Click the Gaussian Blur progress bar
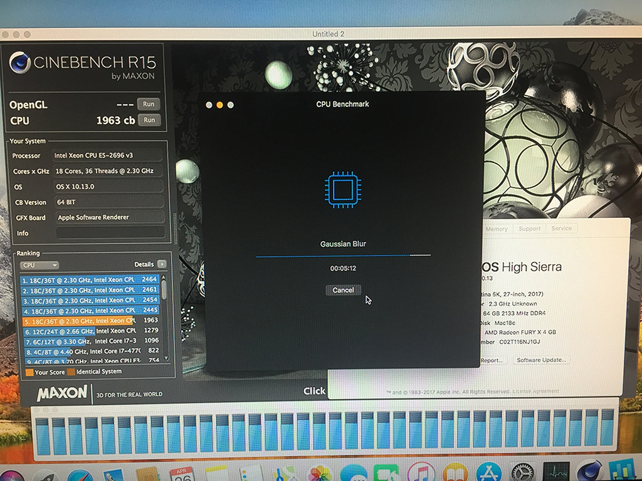The width and height of the screenshot is (642, 481). pyautogui.click(x=343, y=256)
